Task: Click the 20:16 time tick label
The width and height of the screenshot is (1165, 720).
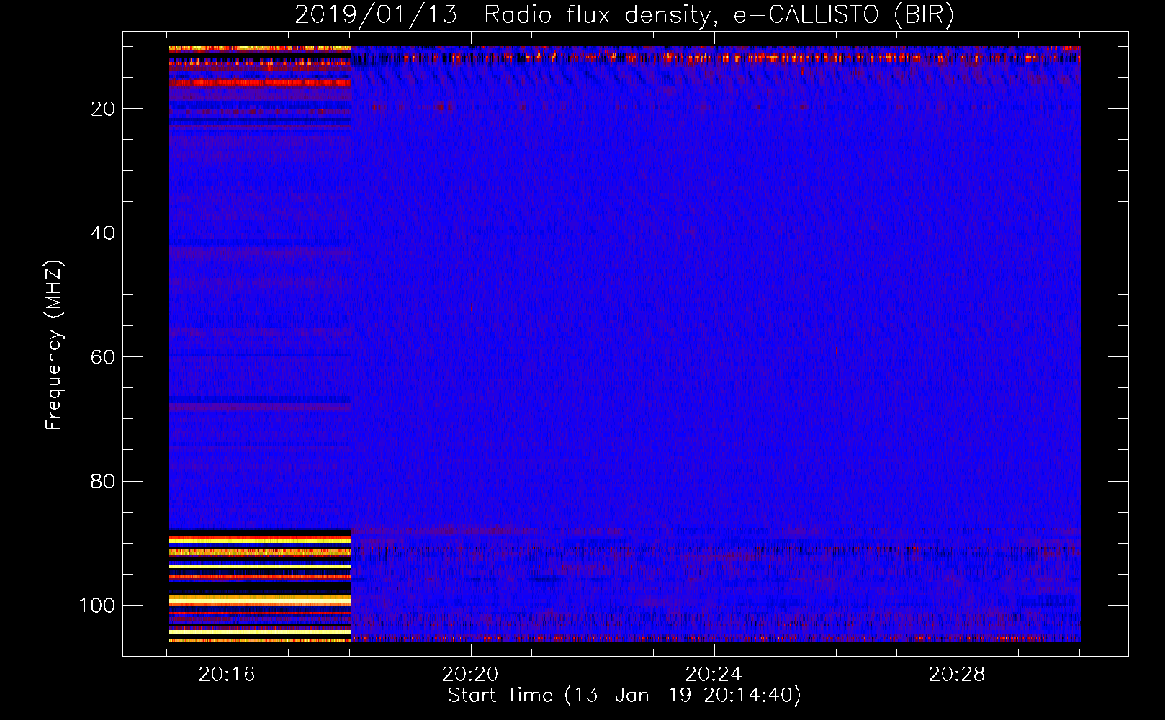Action: (227, 675)
